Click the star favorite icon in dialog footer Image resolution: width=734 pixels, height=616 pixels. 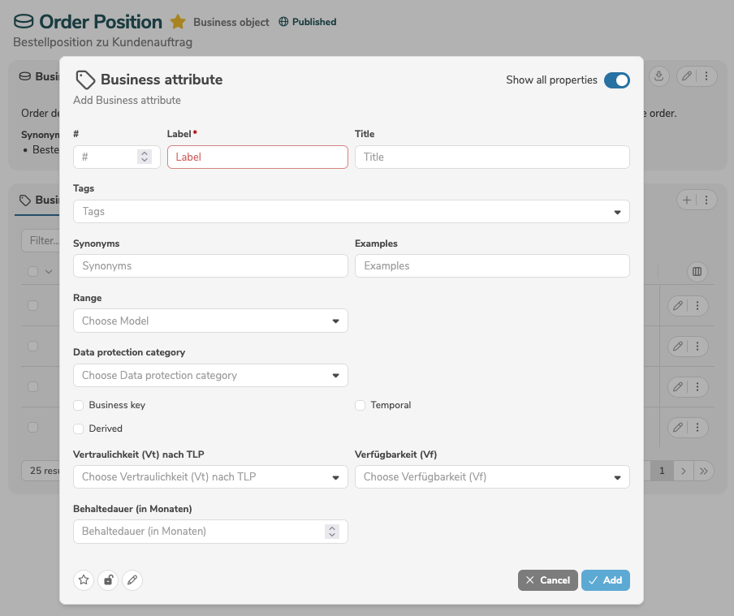84,580
